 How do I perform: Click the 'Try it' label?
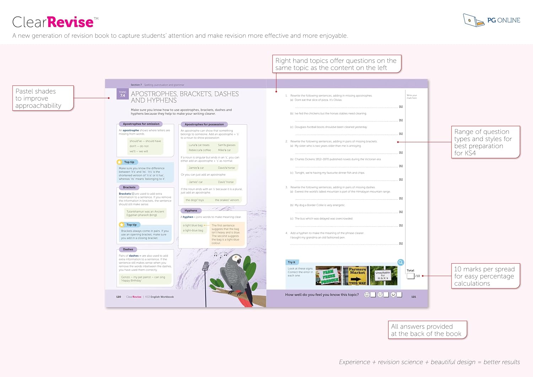[x=291, y=262]
